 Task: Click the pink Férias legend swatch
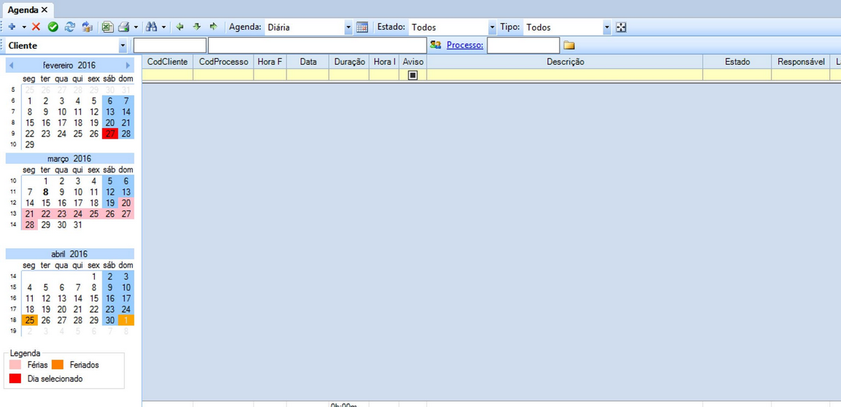[15, 365]
